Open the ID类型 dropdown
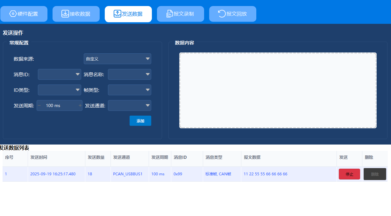The image size is (391, 216). click(59, 90)
